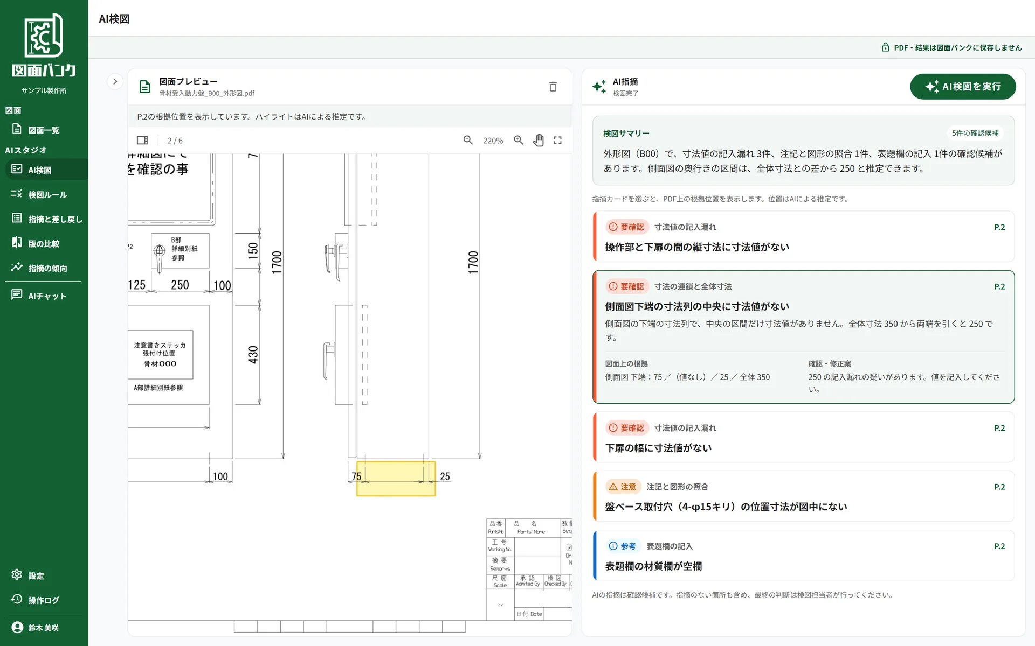
Task: Expand 下扉の幅に寸法値がない card
Action: click(x=803, y=437)
